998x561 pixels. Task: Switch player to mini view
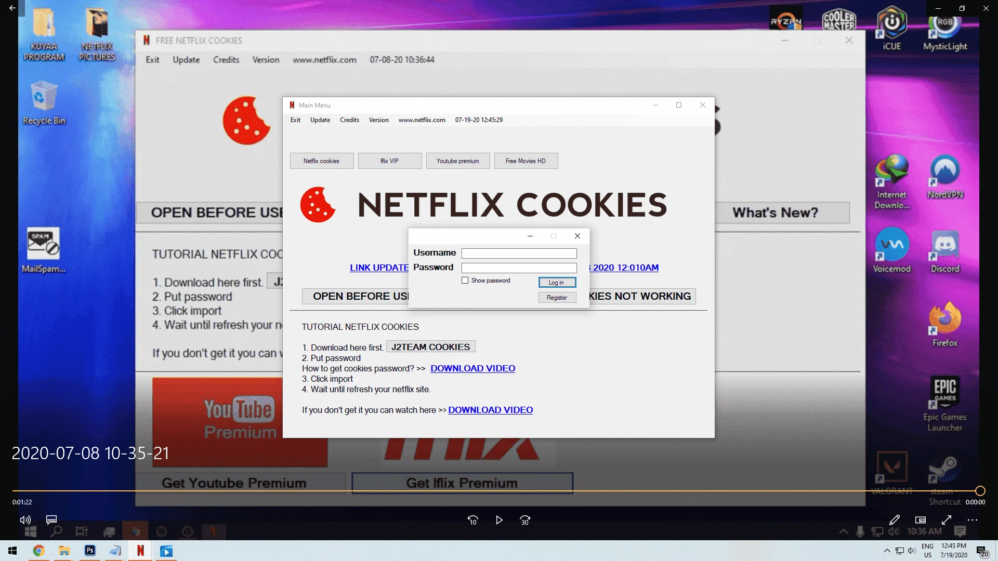click(920, 520)
